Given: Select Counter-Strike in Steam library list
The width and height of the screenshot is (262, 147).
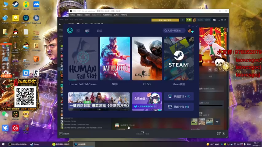Looking at the screenshot, I should click(x=70, y=121).
